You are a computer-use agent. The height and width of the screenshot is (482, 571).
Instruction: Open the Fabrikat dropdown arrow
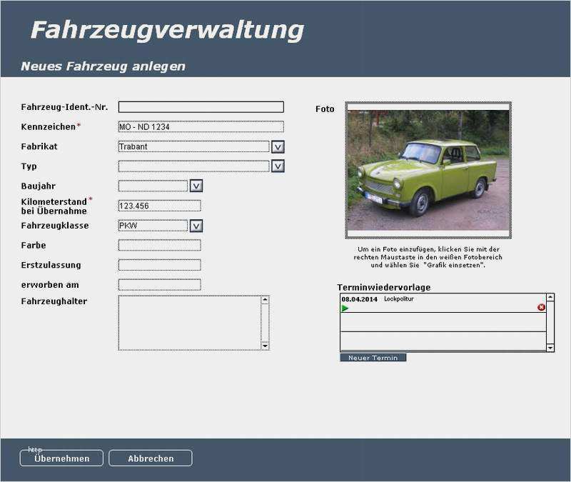point(278,146)
